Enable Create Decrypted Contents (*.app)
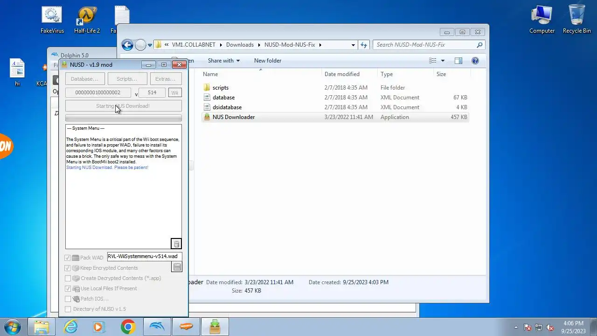The width and height of the screenshot is (597, 336). [x=68, y=278]
